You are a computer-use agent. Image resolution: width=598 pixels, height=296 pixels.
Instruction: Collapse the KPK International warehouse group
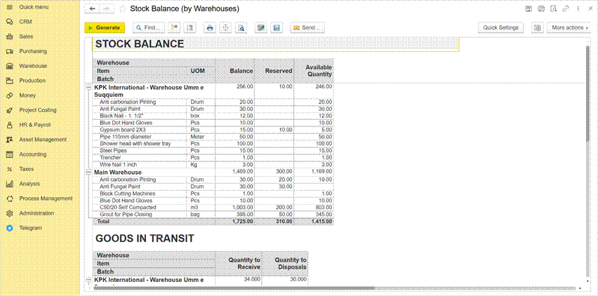[88, 87]
